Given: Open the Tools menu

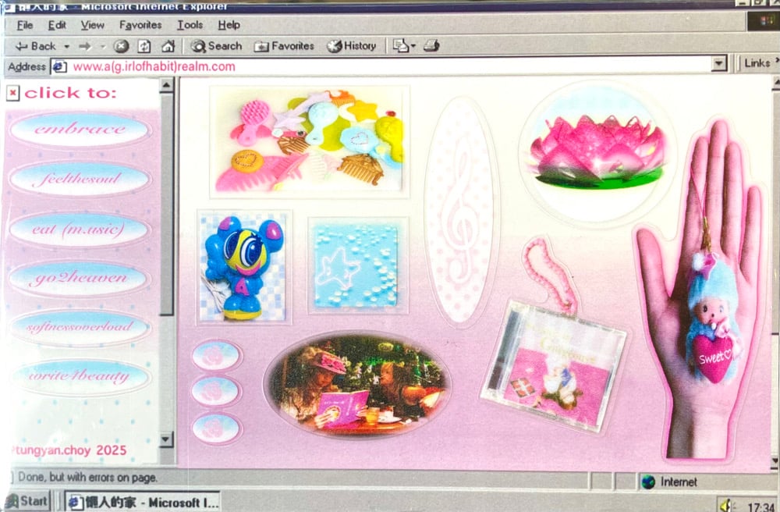Looking at the screenshot, I should (190, 25).
